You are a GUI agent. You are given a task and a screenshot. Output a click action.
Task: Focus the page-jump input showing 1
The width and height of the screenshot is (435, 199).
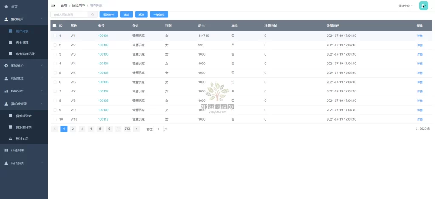pos(158,129)
